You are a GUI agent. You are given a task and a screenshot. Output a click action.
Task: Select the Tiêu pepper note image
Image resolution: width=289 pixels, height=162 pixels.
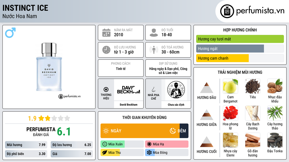tap(253, 86)
